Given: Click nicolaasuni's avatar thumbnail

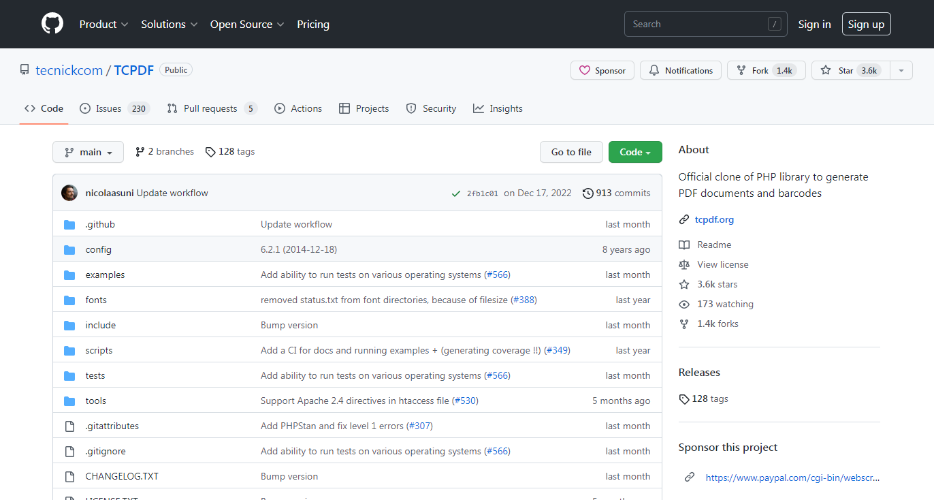Looking at the screenshot, I should [69, 193].
